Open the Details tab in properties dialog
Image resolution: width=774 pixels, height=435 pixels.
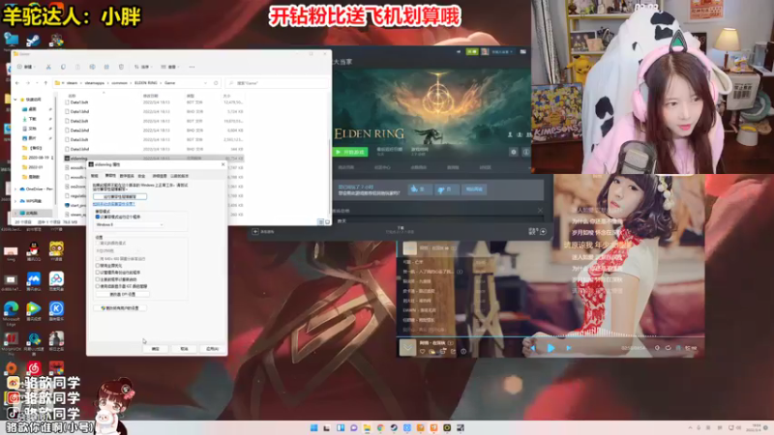click(x=160, y=176)
